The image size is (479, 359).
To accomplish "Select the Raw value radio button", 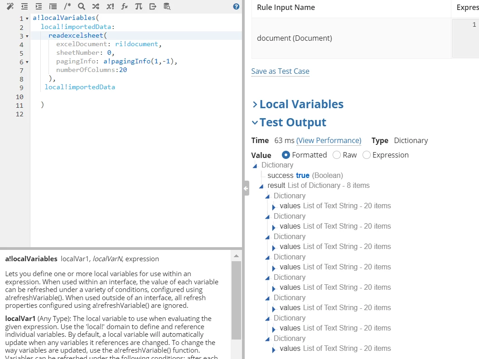I will [x=337, y=155].
